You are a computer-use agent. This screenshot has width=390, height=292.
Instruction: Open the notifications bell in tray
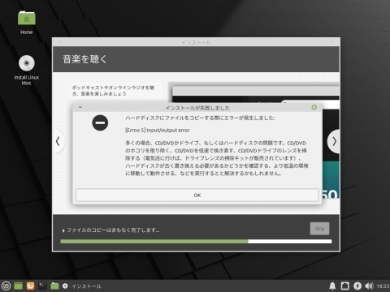[x=332, y=286]
